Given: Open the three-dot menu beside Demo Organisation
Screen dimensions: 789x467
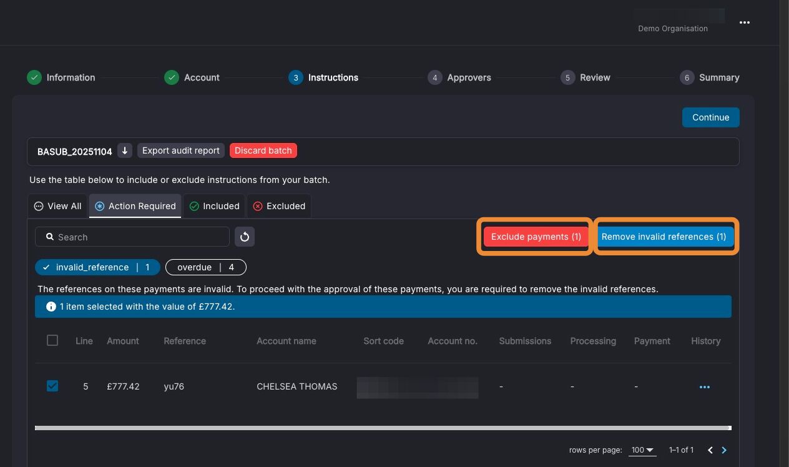Looking at the screenshot, I should click(x=744, y=22).
